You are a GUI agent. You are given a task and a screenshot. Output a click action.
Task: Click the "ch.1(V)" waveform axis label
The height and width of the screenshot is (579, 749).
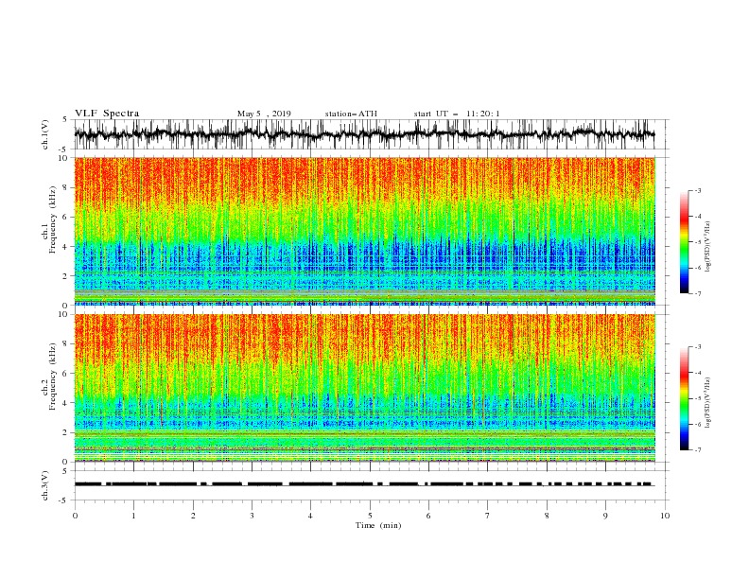(45, 134)
